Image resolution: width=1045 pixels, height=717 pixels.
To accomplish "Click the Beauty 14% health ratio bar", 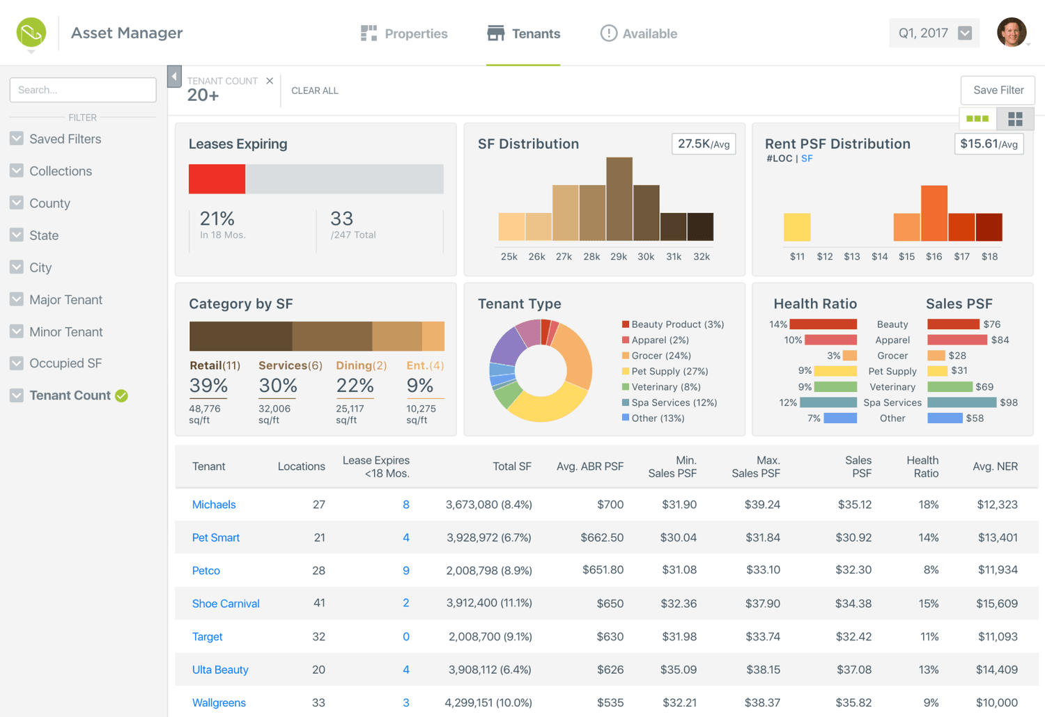I will point(823,324).
